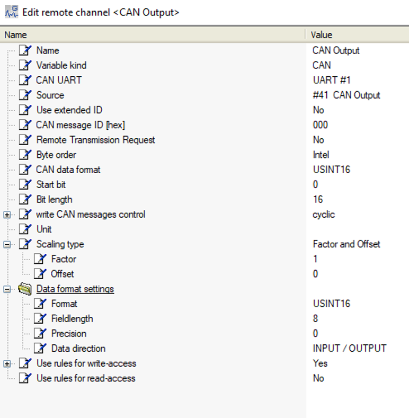This screenshot has height=418, width=409.
Task: Select the Use rules for read-access label
Action: (x=86, y=378)
